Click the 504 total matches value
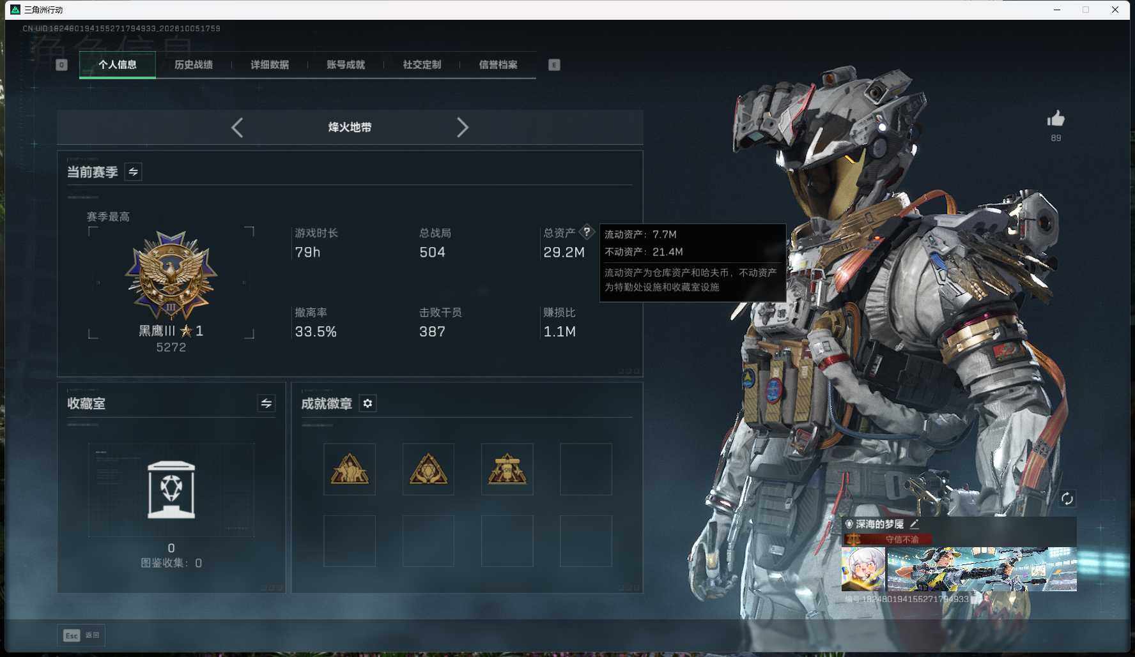Image resolution: width=1135 pixels, height=657 pixels. 432,252
